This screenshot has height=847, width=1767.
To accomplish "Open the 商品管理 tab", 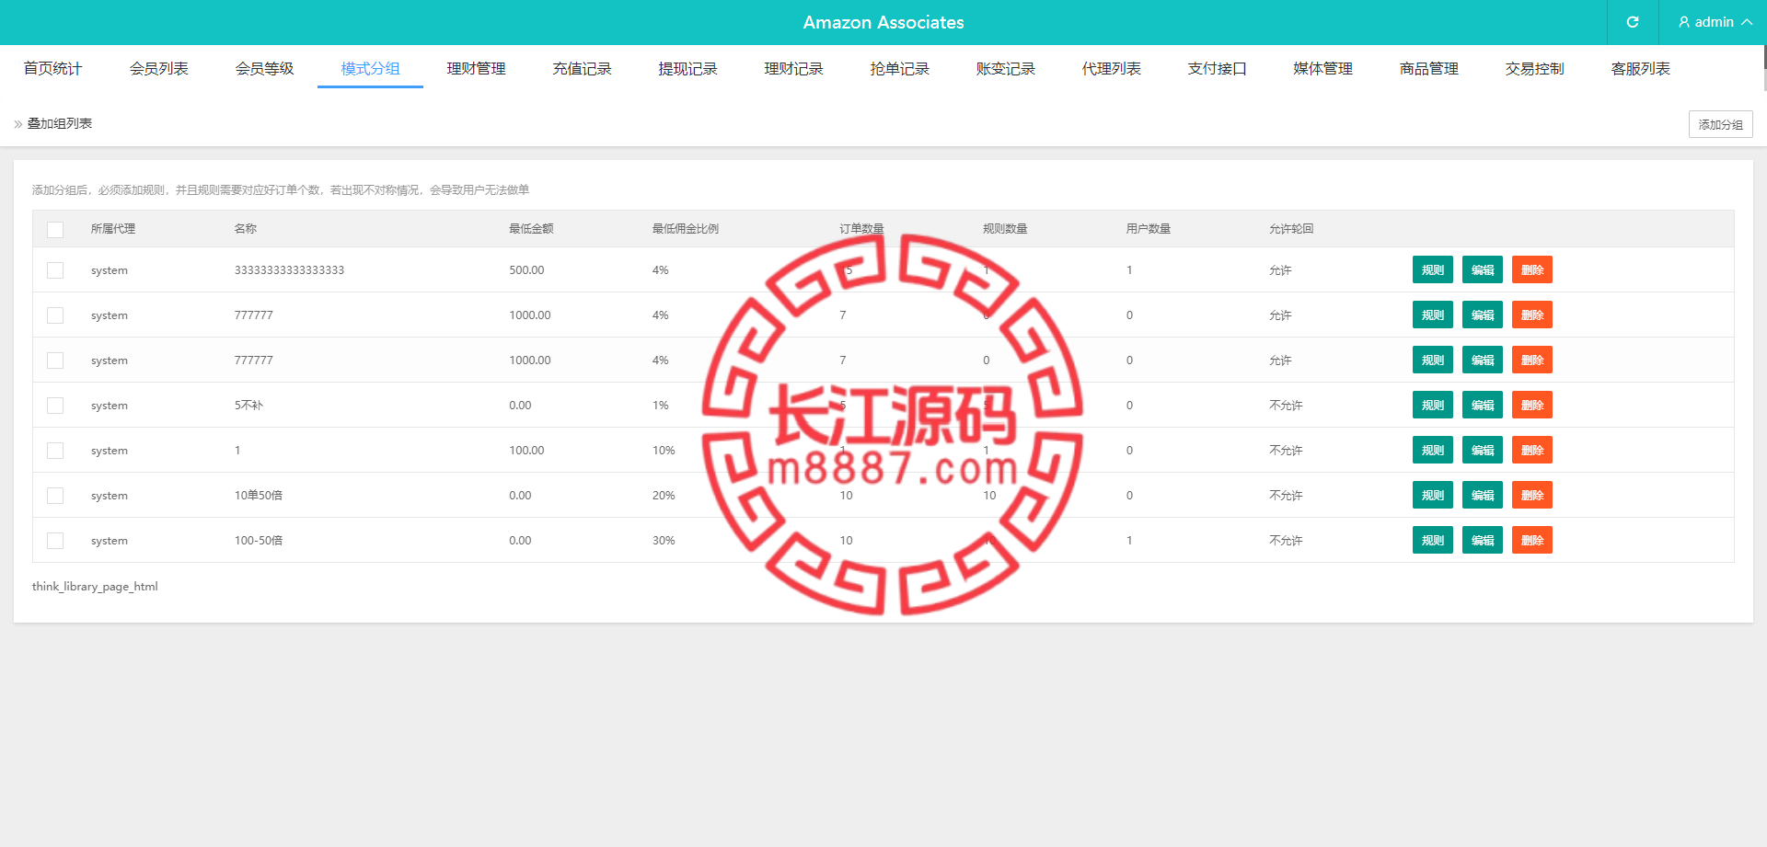I will pos(1428,69).
